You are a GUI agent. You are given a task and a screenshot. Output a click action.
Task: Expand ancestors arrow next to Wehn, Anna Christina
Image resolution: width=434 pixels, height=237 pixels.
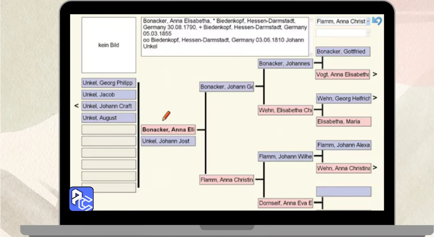(375, 168)
